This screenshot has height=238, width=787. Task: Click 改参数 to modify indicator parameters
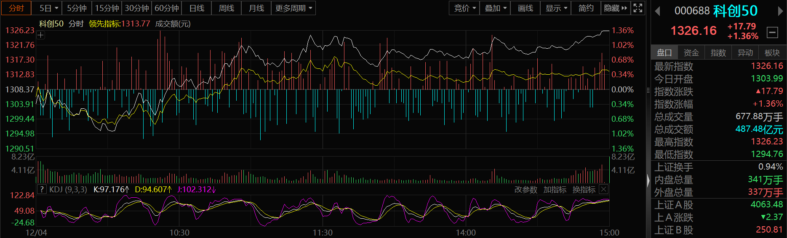(x=526, y=190)
